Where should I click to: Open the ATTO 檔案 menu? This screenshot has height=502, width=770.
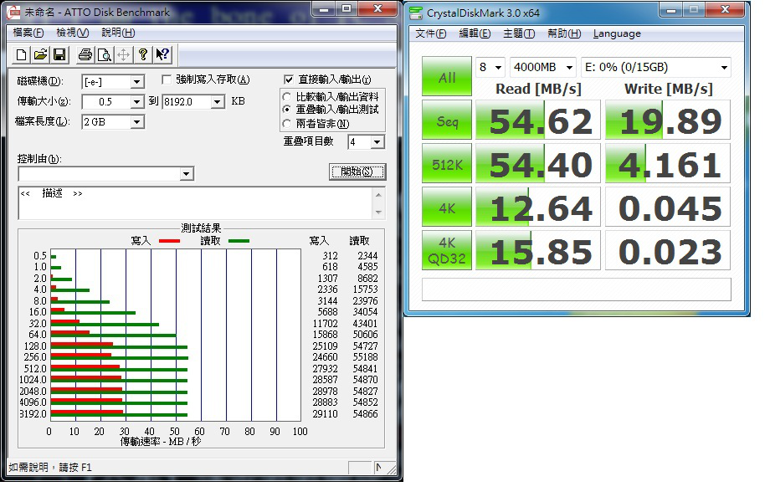28,33
